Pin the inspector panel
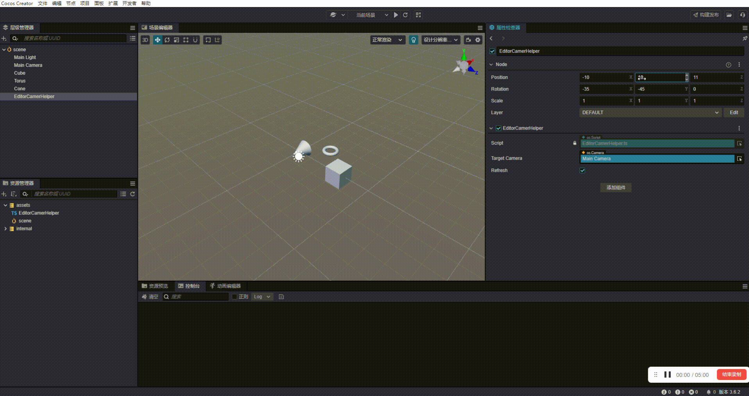 pyautogui.click(x=745, y=38)
